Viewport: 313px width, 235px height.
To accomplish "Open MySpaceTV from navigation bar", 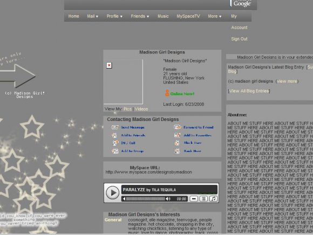I will click(188, 16).
